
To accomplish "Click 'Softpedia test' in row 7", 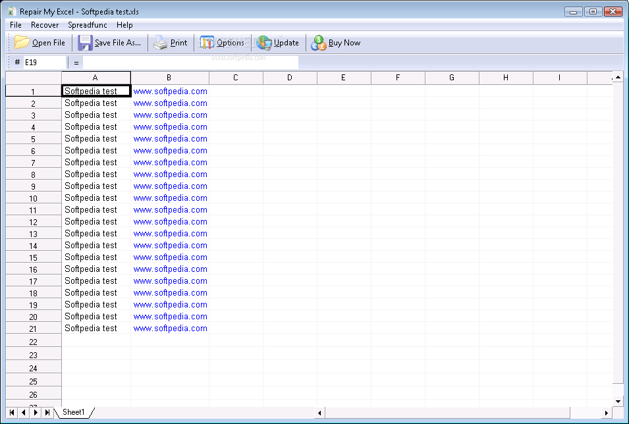I will click(91, 162).
